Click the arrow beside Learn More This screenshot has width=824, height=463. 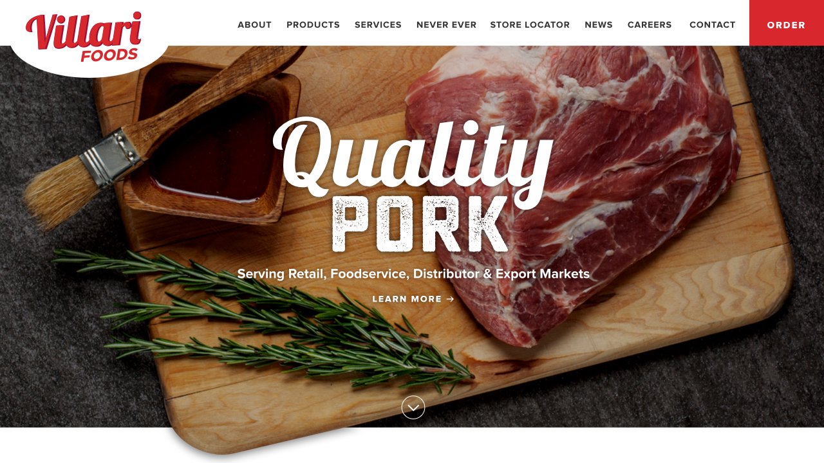pyautogui.click(x=451, y=299)
